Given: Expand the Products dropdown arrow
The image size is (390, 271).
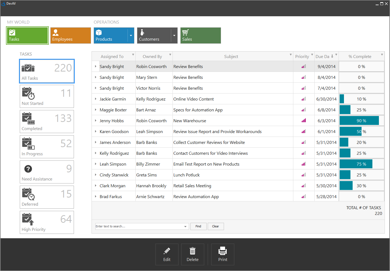Looking at the screenshot, I should point(131,36).
